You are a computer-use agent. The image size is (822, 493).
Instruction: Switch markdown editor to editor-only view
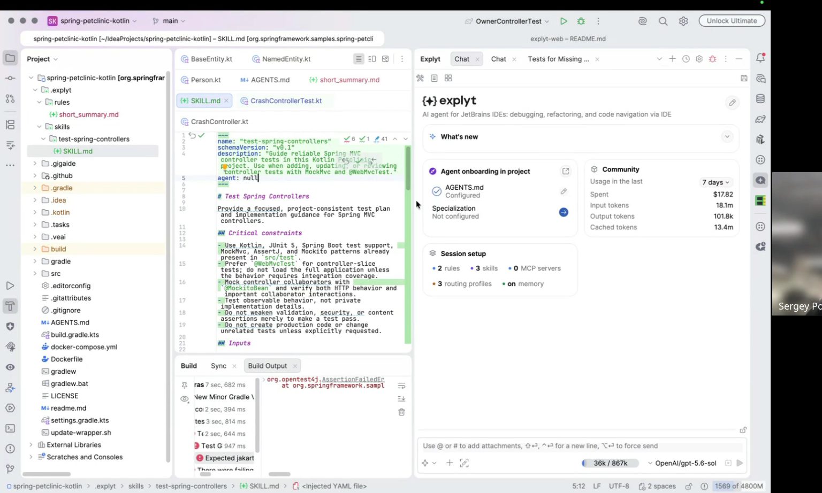coord(359,59)
